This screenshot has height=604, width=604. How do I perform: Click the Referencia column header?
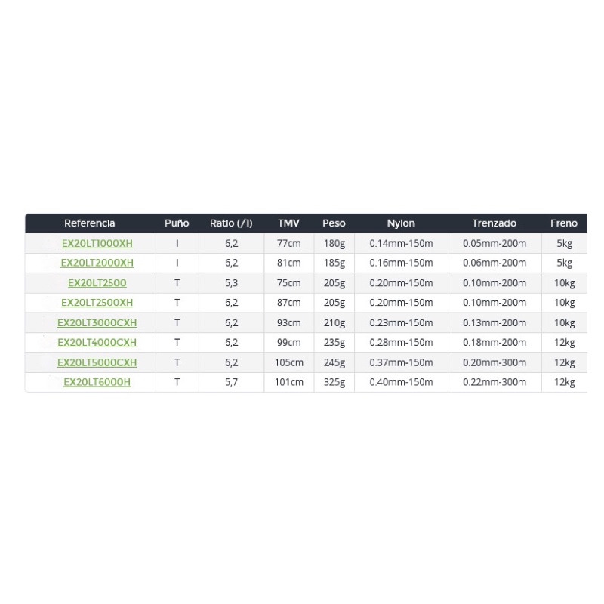pyautogui.click(x=89, y=223)
